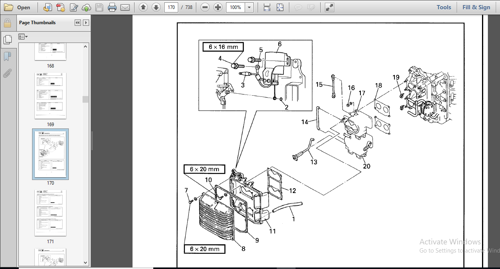Click the fit width scrolling icon
This screenshot has height=269, width=500.
point(267,7)
